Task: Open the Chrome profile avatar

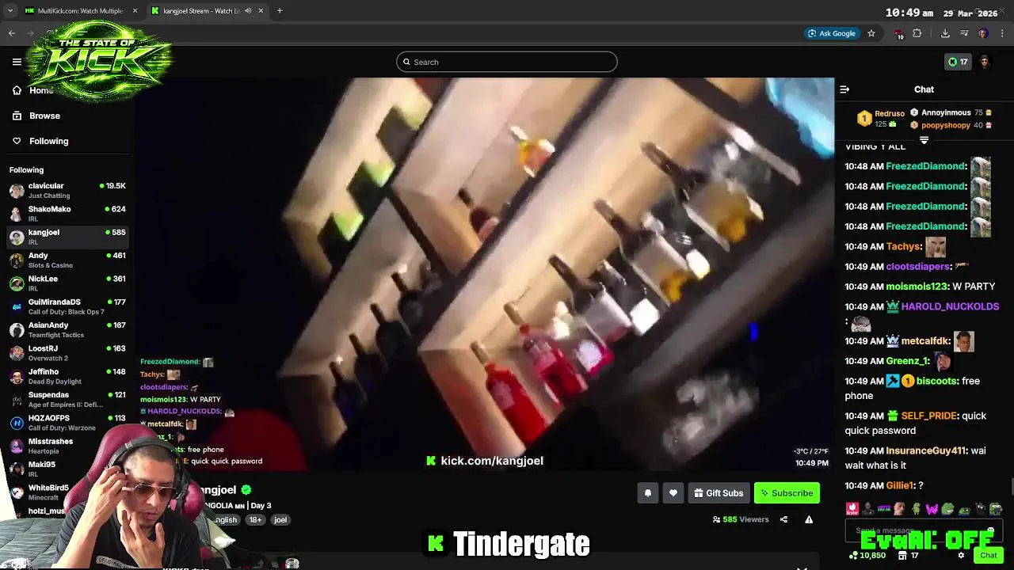Action: click(x=983, y=33)
